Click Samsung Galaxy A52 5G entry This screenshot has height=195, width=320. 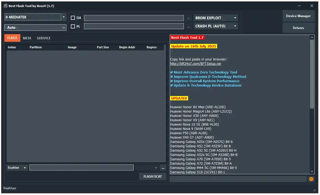203,151
